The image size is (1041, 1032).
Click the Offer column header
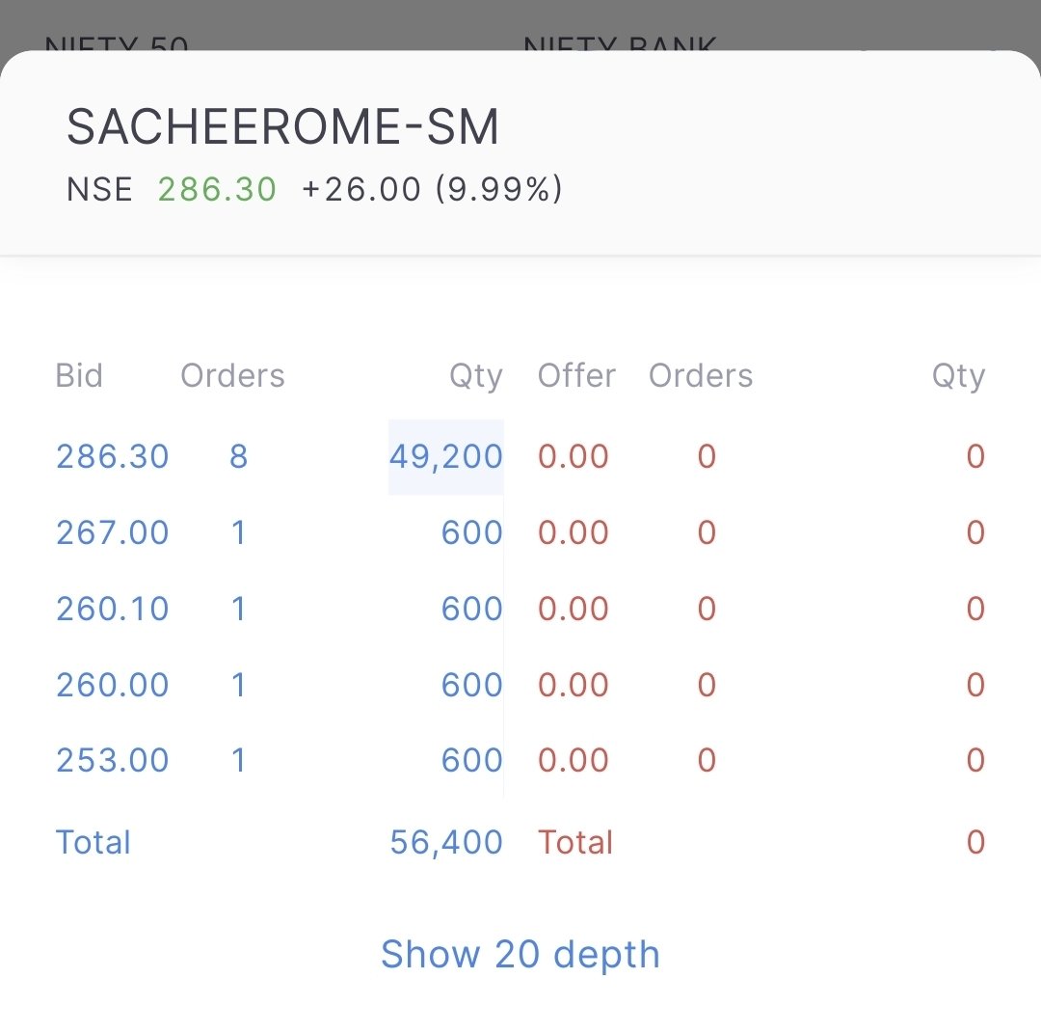click(x=576, y=375)
